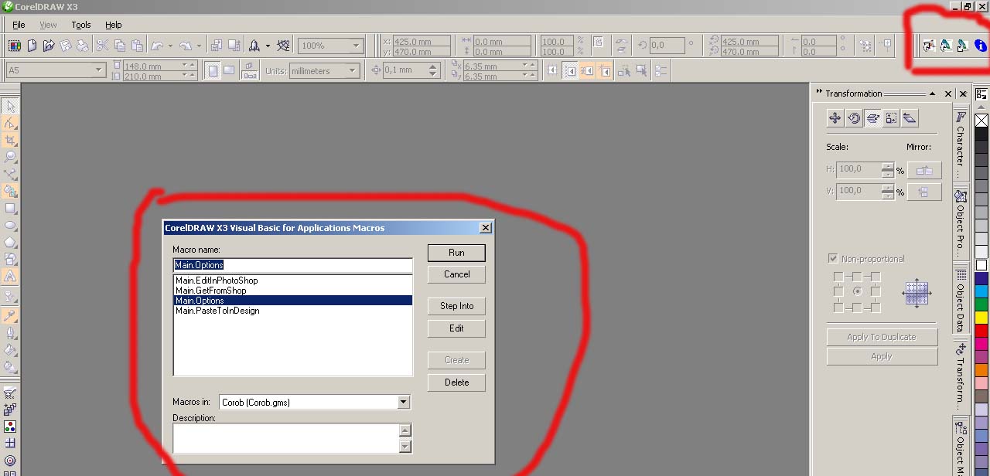Open the Size tab in Transformation docker
Screen dimensions: 990x476
(x=891, y=118)
